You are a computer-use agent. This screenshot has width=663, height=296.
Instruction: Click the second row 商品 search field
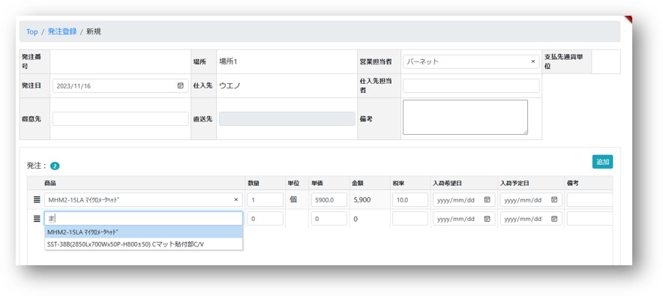pyautogui.click(x=144, y=218)
